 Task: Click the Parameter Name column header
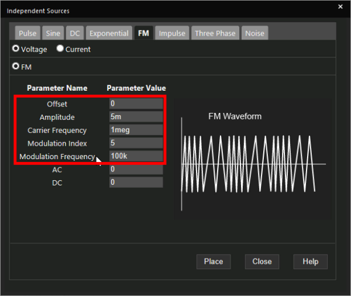click(57, 88)
